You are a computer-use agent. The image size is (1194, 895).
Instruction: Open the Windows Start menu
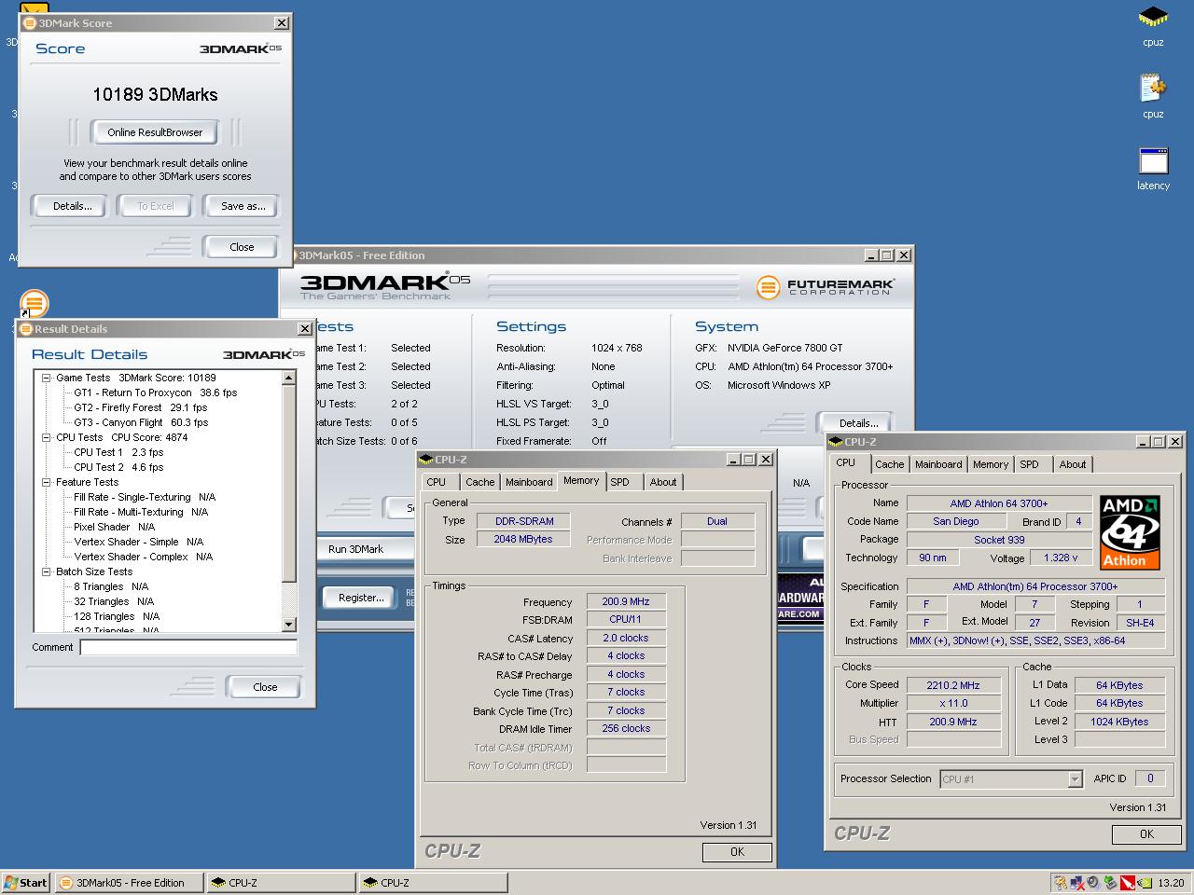point(26,883)
